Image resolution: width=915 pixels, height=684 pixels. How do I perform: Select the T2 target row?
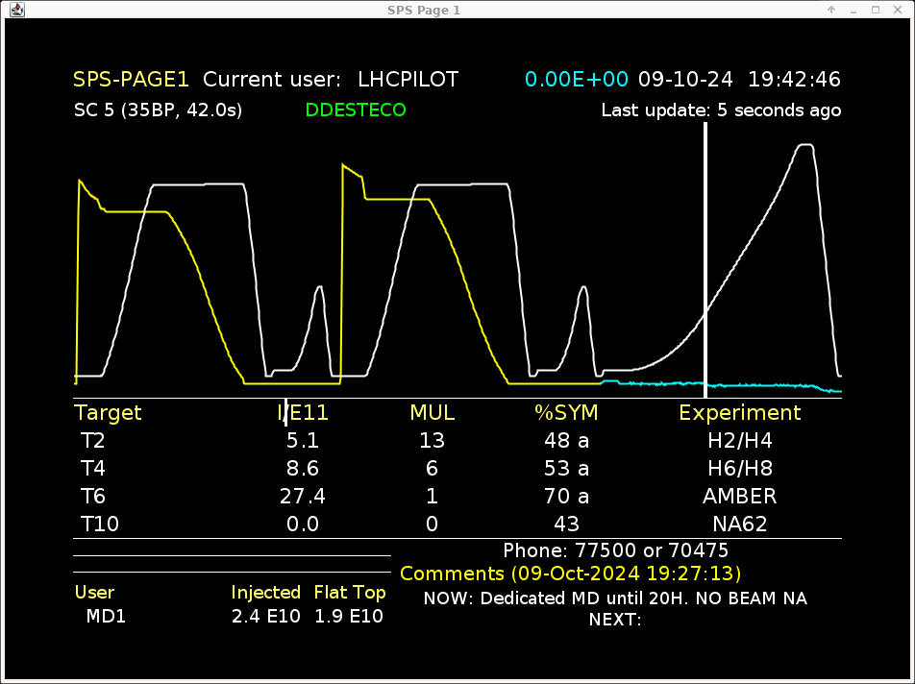point(93,441)
